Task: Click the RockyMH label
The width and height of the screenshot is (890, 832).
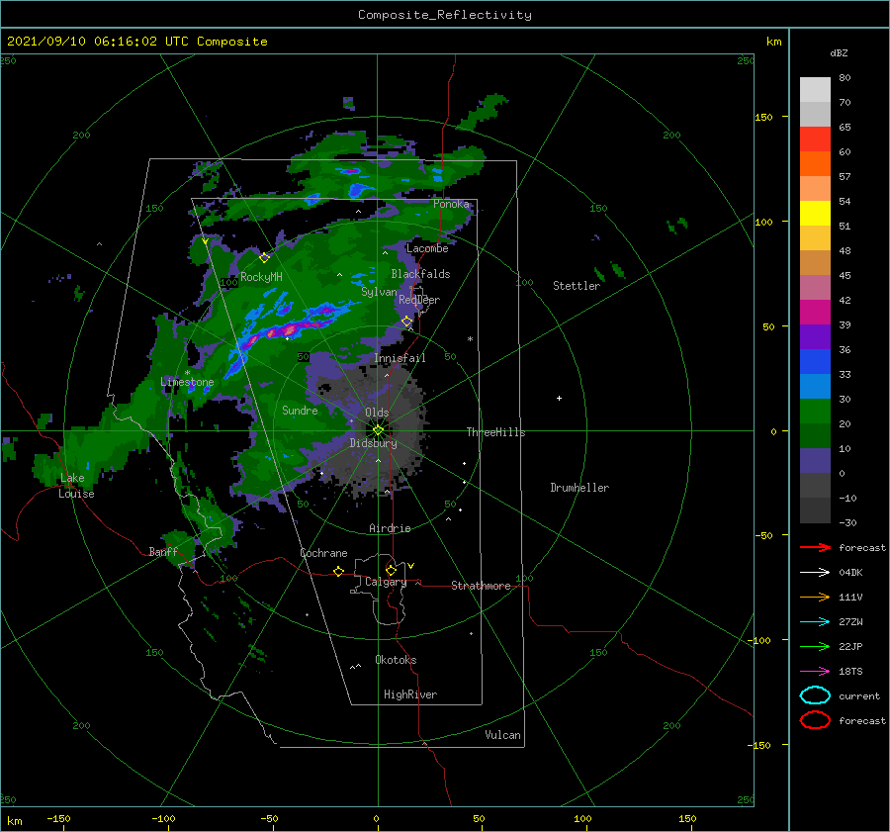Action: pos(261,277)
